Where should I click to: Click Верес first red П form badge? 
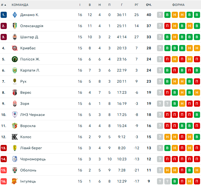pyautogui.click(x=167, y=92)
